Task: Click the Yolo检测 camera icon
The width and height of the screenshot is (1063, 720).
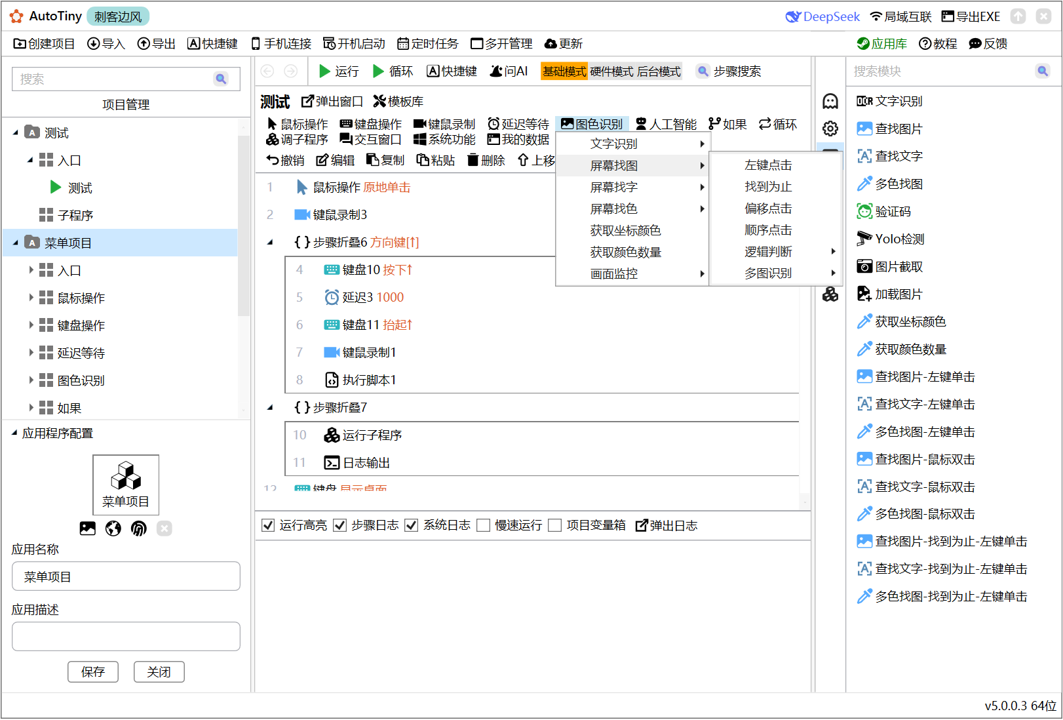Action: (x=864, y=239)
